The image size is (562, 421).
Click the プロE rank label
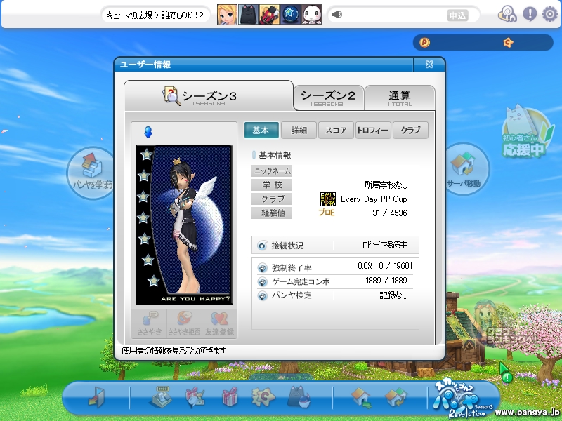click(327, 213)
